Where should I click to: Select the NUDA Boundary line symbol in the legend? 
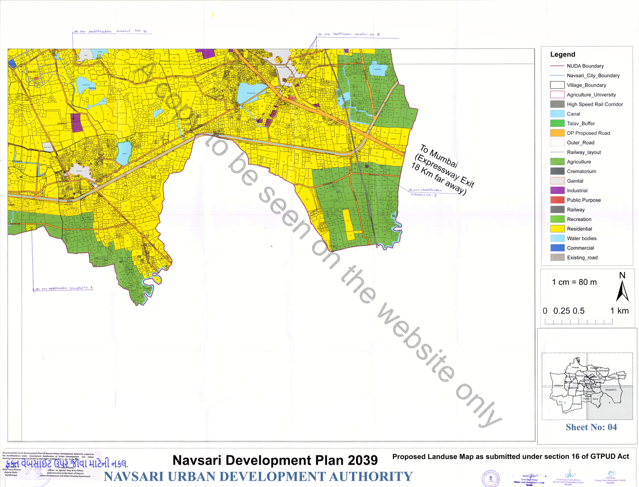[x=557, y=66]
